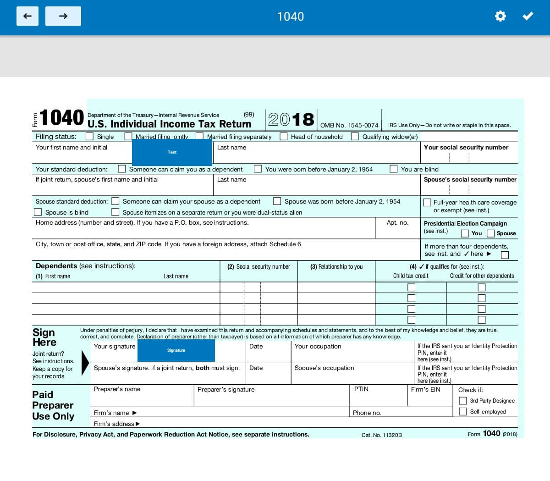This screenshot has width=550, height=481.
Task: Click the forward arrow button
Action: (63, 16)
